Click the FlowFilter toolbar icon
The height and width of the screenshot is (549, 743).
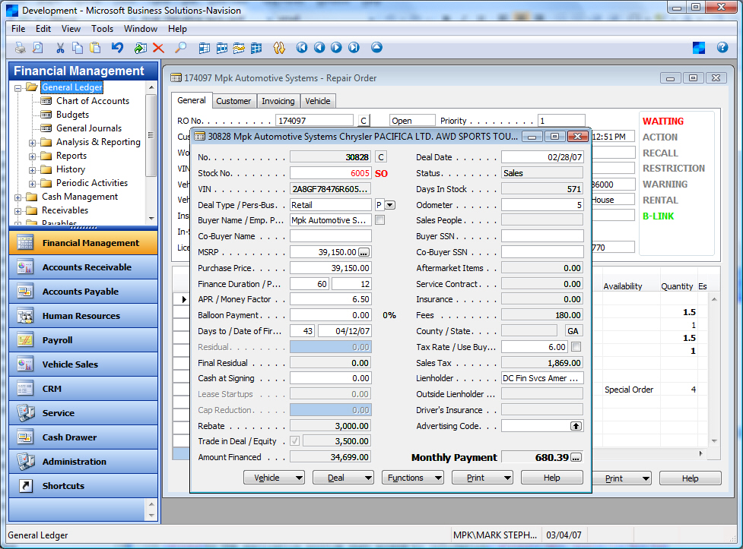click(239, 48)
